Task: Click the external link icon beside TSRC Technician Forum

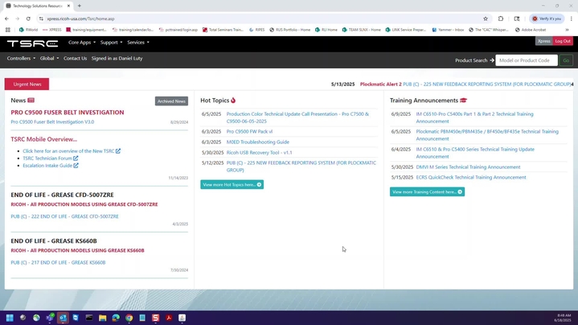Action: pos(76,158)
